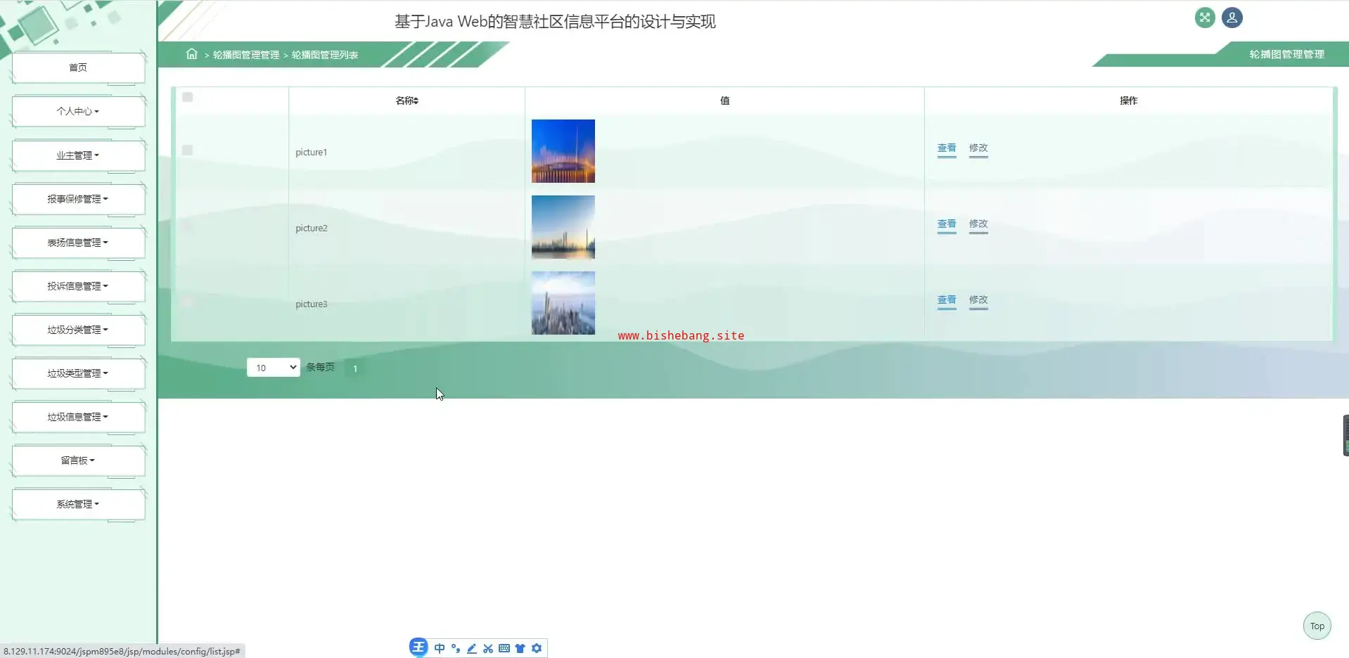The height and width of the screenshot is (658, 1349).
Task: Open the user profile avatar icon
Action: tap(1232, 18)
